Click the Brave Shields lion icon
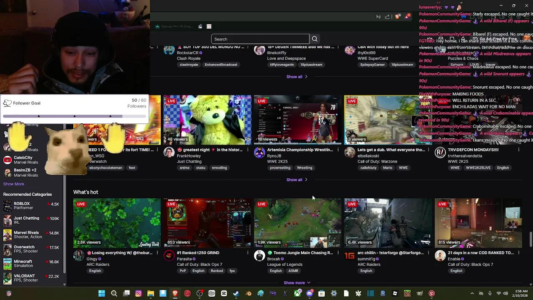533x300 pixels. click(x=398, y=17)
